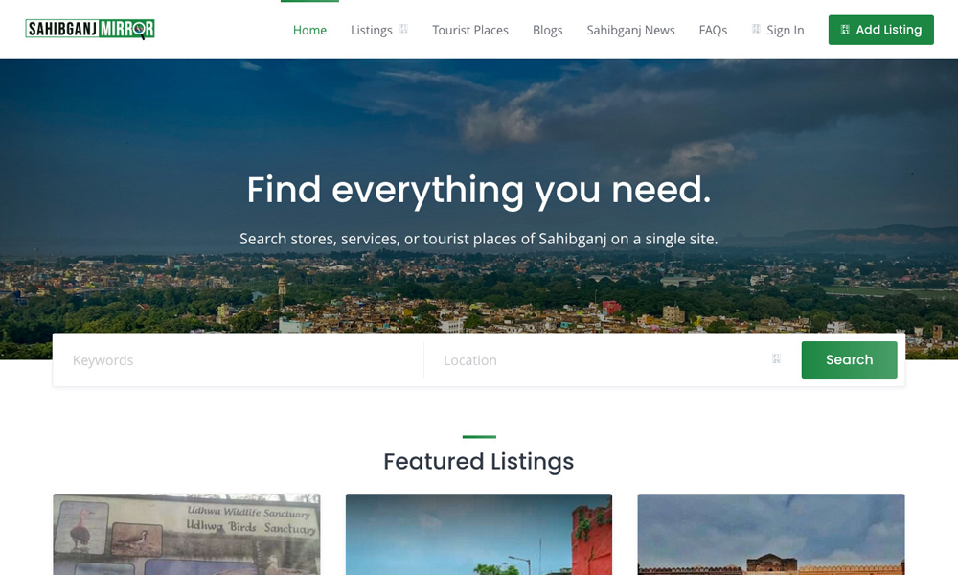Click the Sahibganj Mirror logo
The image size is (958, 575).
tap(90, 29)
